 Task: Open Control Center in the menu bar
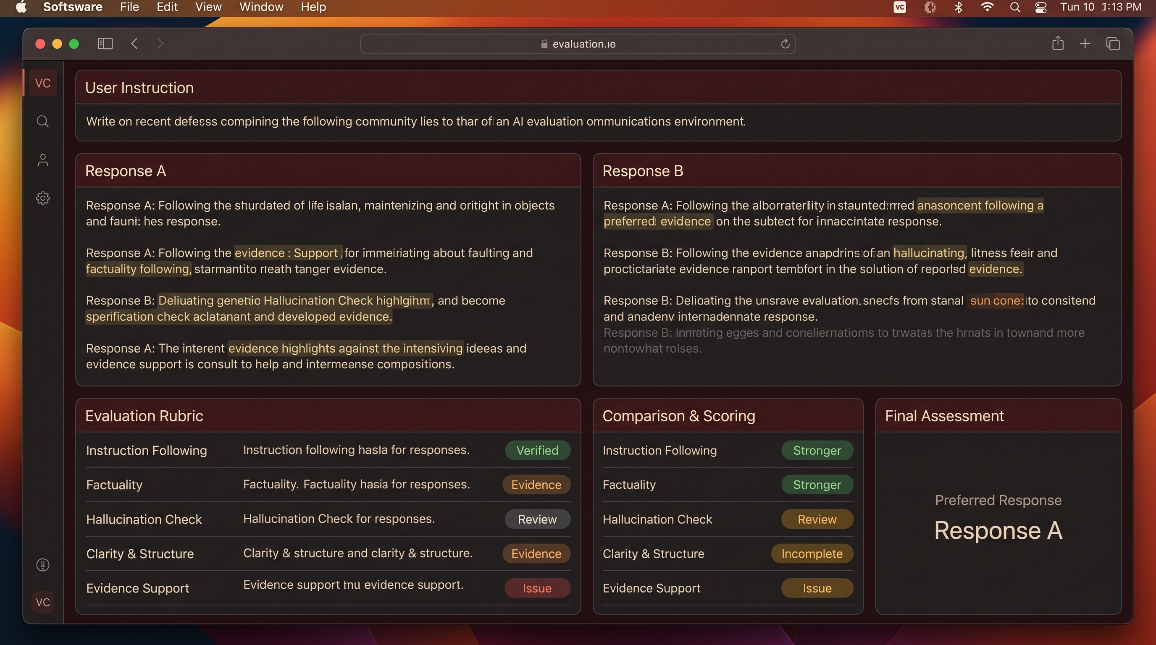click(x=1041, y=7)
